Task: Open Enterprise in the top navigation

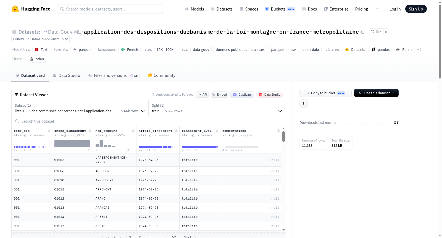Action: (336, 9)
